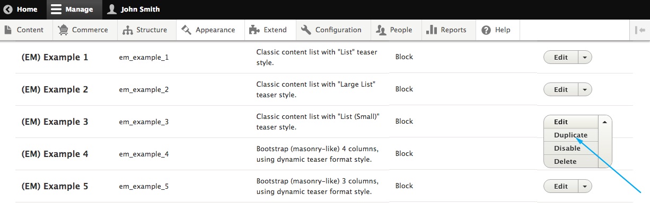Toggle the Manage hamburger menu icon
This screenshot has height=203, width=650.
point(56,9)
